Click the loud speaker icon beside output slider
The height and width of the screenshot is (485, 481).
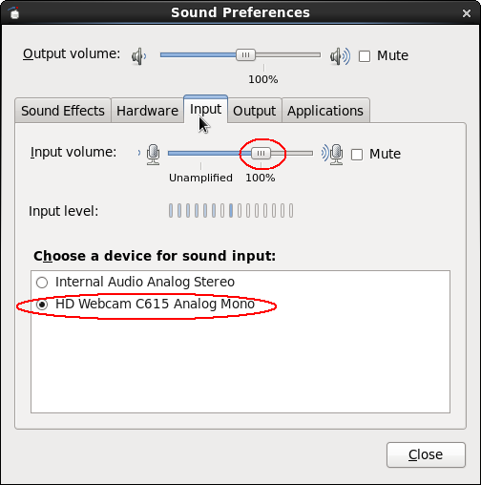click(340, 56)
